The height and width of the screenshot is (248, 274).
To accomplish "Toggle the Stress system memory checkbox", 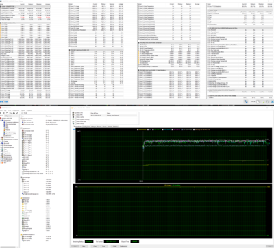I will pos(75,119).
